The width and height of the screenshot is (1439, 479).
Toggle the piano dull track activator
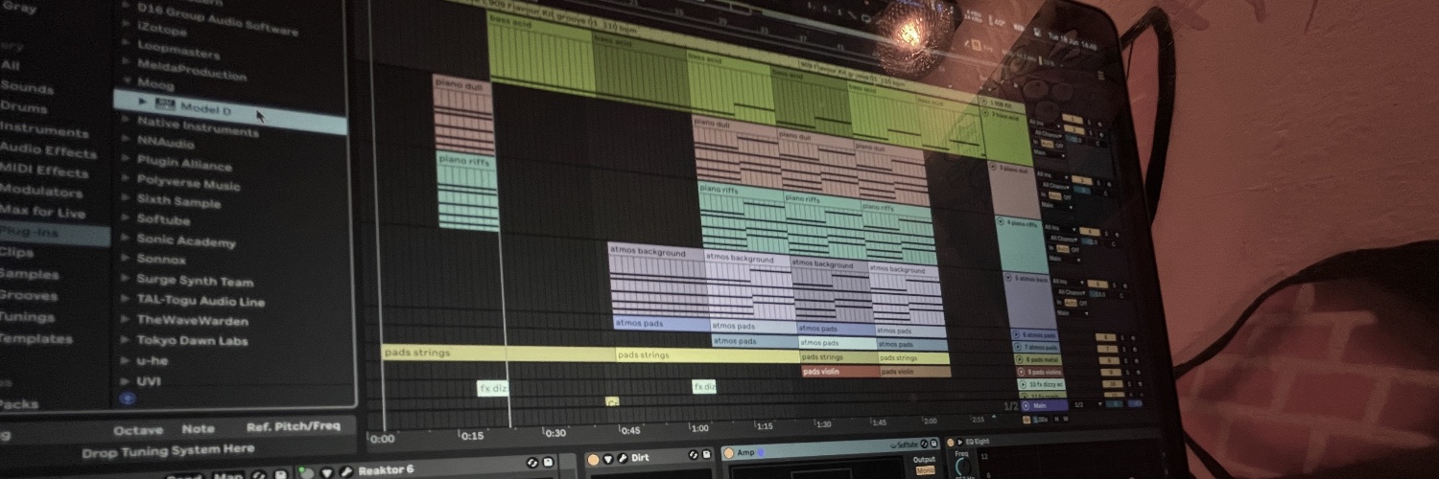1081,179
